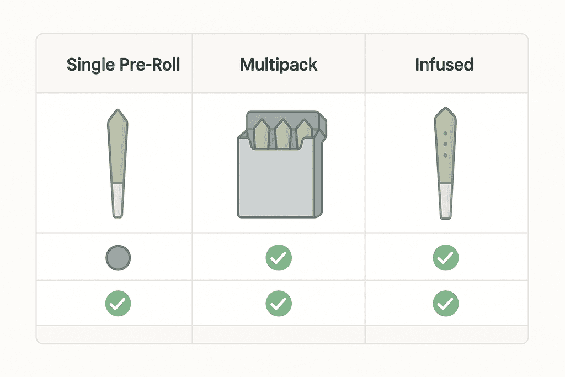The height and width of the screenshot is (377, 565).
Task: Toggle the upper checkmark in the Infused column
Action: [445, 257]
